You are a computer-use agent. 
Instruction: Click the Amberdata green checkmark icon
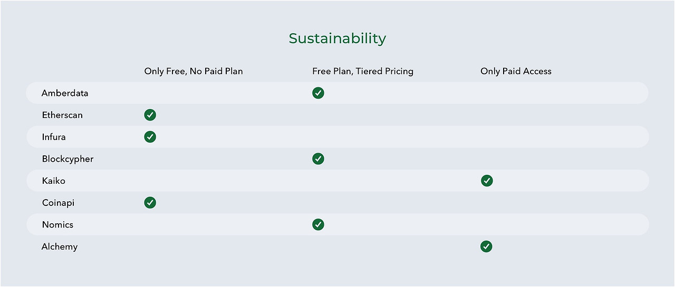pos(318,93)
